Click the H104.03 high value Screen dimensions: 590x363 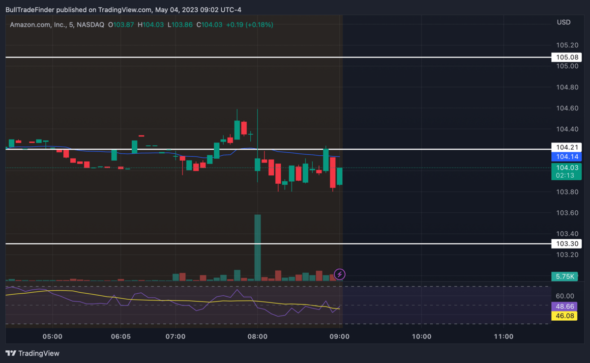click(x=150, y=25)
